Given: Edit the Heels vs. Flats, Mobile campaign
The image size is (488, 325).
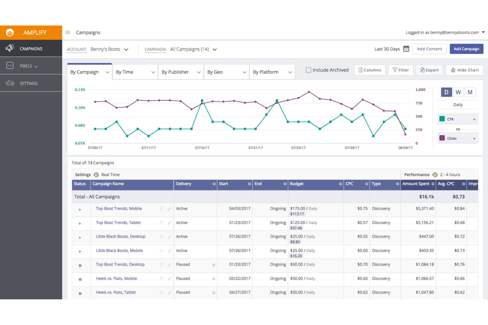Looking at the screenshot, I should [169, 279].
